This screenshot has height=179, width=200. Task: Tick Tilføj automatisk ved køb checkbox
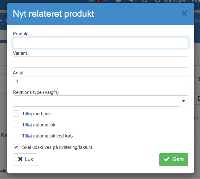tap(16, 136)
